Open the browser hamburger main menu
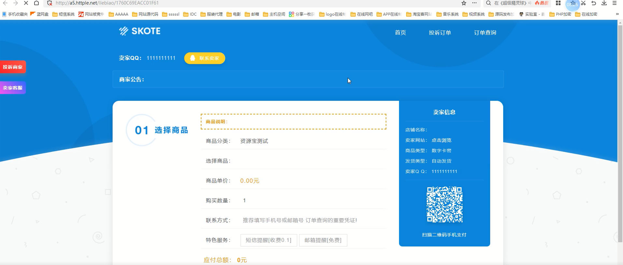623x265 pixels. (615, 3)
